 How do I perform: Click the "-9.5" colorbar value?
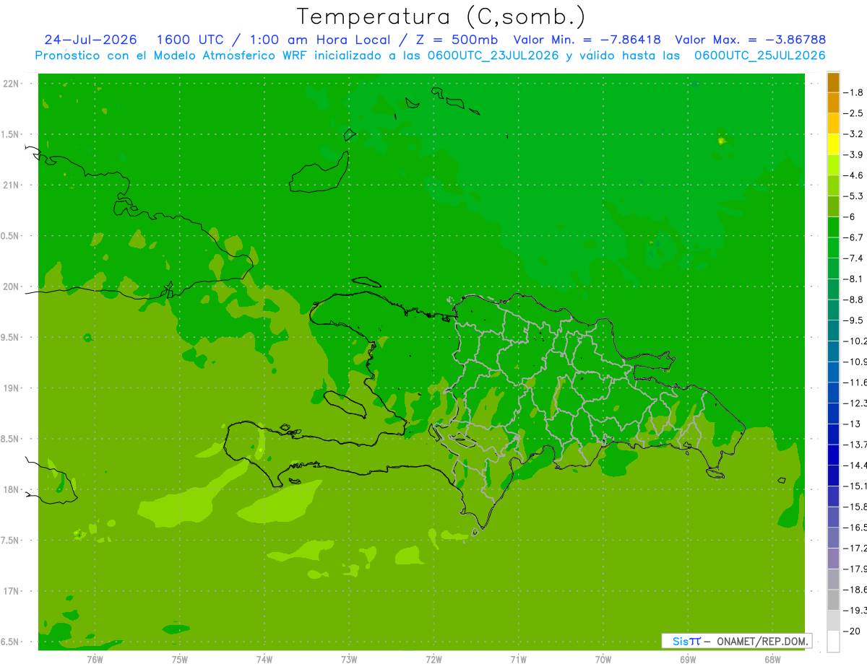point(853,320)
